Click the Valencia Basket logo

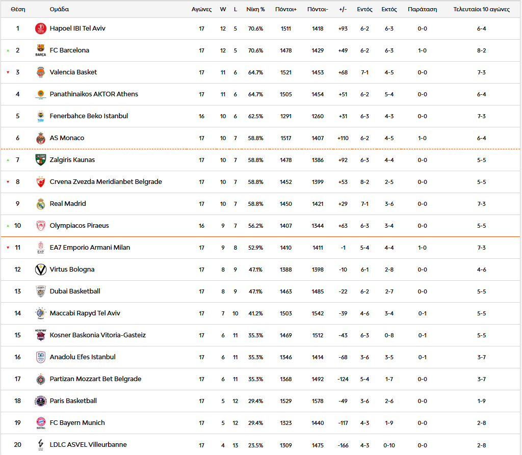pyautogui.click(x=41, y=72)
